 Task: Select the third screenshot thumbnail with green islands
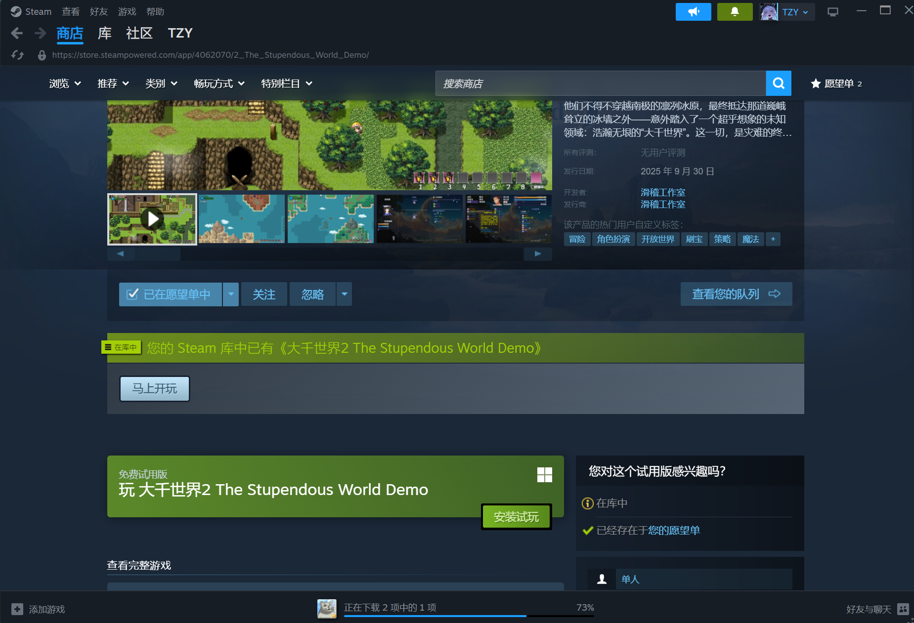tap(331, 219)
